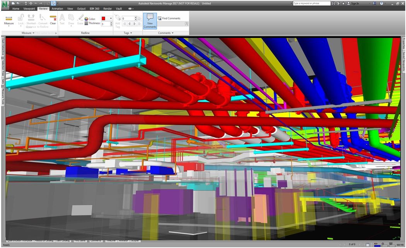Open the redline color dropdown
Viewport: 406px width, 248px height.
[111, 18]
